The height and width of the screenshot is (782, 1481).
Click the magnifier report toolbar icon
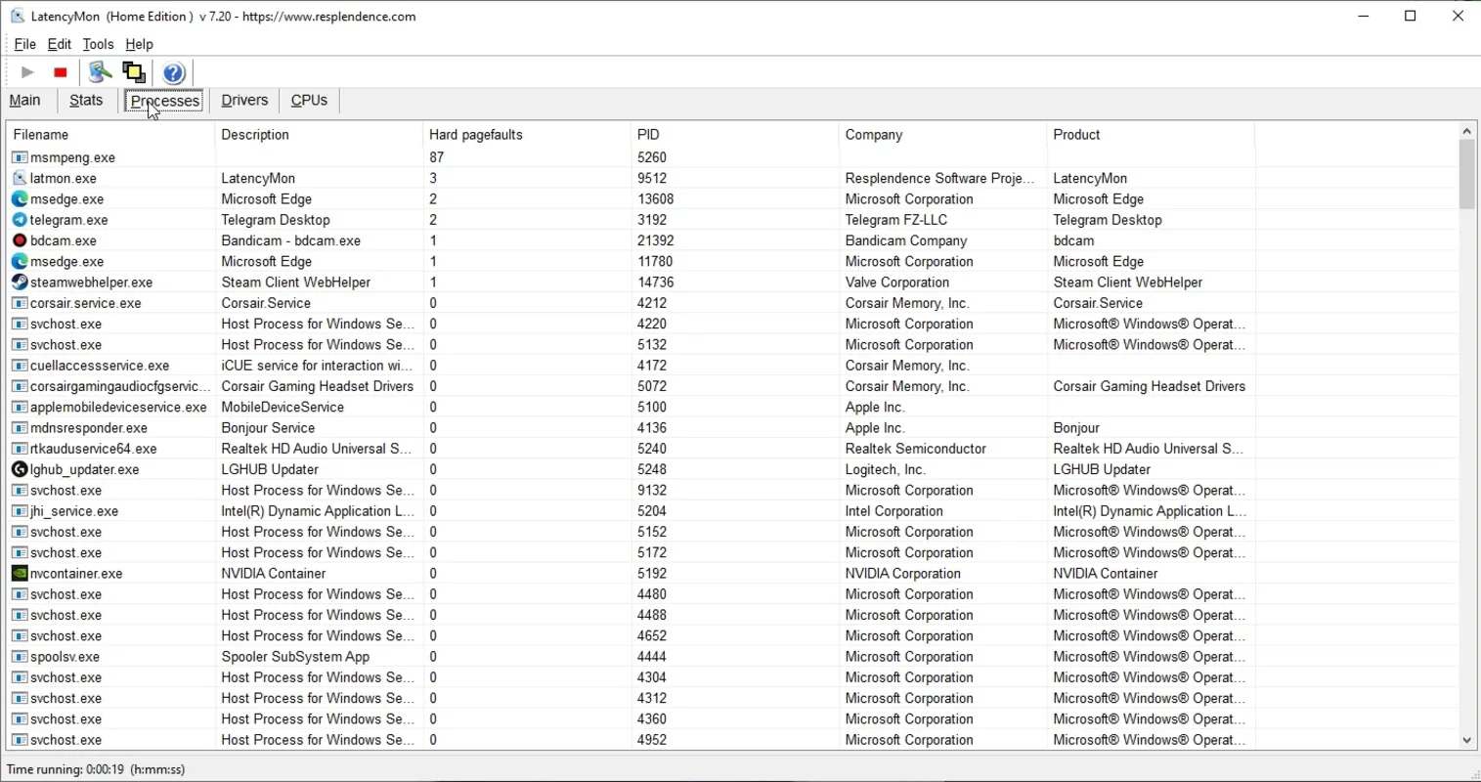(x=100, y=72)
